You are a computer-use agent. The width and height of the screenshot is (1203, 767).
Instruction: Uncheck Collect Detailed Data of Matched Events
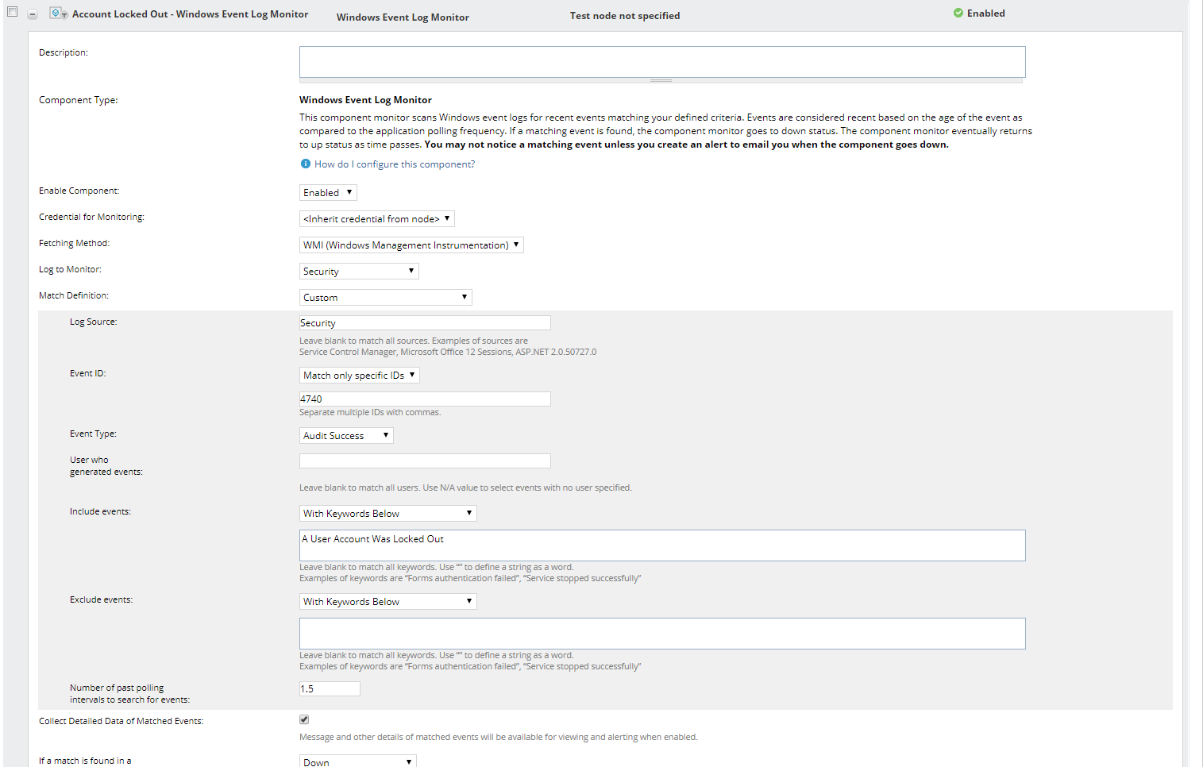click(304, 719)
